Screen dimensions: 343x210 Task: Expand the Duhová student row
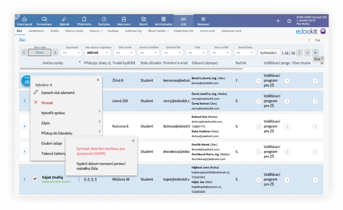click(x=24, y=126)
